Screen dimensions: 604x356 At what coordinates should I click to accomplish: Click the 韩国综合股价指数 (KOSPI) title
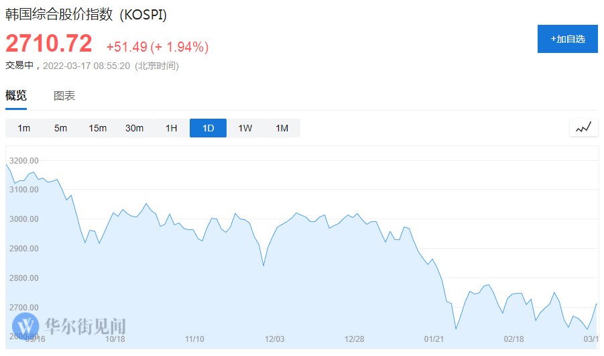(86, 15)
